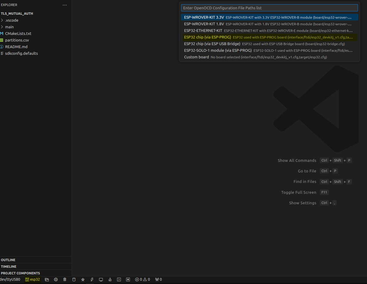Choose ESP-WROVER-KIT 3.3V board option
This screenshot has width=367, height=284.
click(270, 17)
